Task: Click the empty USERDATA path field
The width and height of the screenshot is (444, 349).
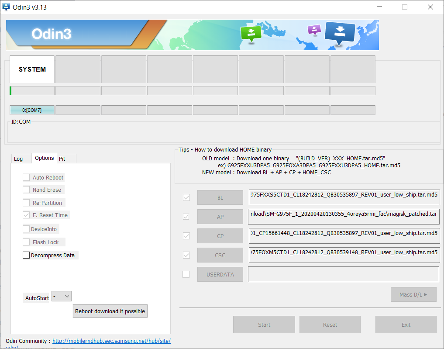Action: 344,274
